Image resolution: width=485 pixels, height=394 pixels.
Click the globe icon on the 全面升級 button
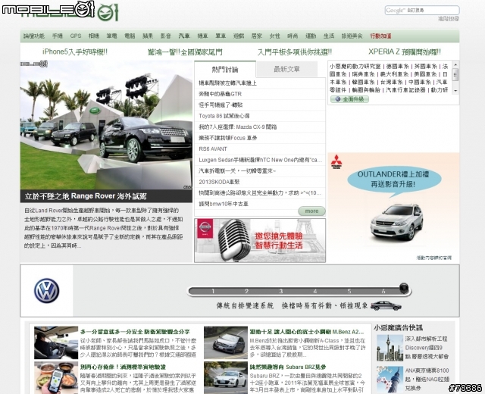[337, 99]
